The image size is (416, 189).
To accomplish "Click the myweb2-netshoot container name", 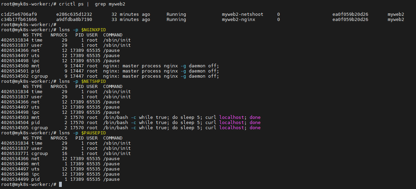I will (242, 14).
